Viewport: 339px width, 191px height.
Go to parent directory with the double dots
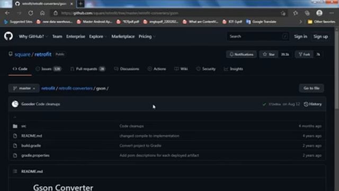[x=15, y=117]
